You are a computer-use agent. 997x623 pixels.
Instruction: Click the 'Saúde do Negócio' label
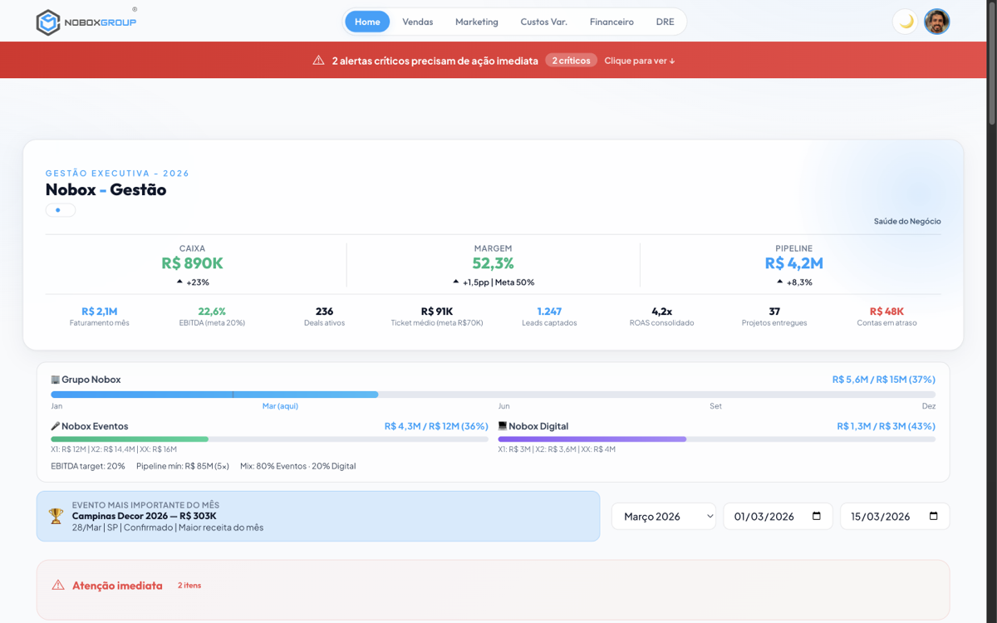click(907, 222)
